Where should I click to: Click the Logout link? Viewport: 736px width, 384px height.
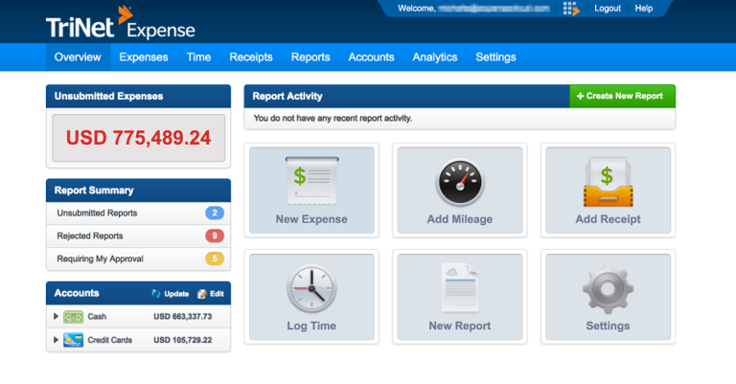click(608, 9)
